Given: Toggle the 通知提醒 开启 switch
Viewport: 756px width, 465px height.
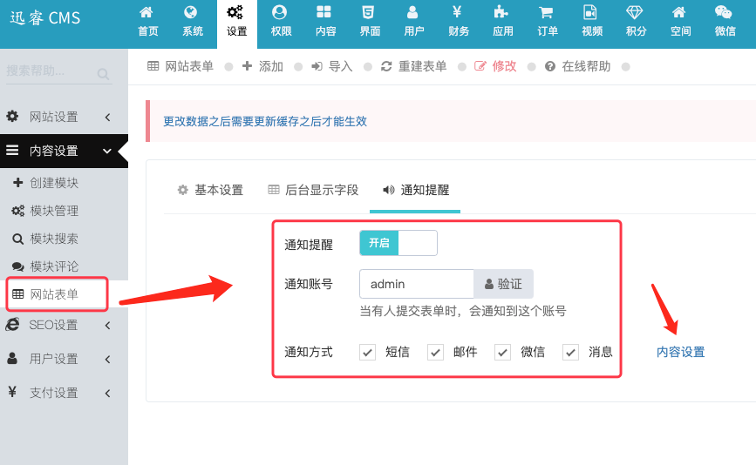Looking at the screenshot, I should click(x=398, y=243).
